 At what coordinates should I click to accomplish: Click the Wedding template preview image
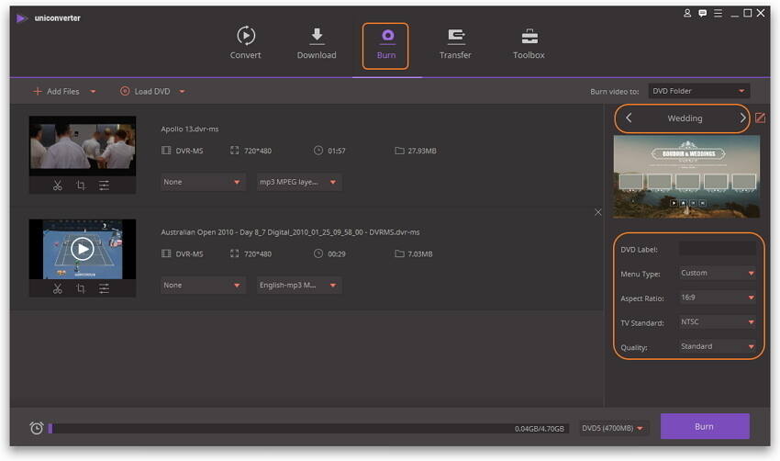(x=686, y=176)
